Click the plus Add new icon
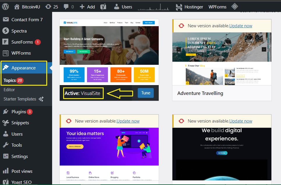 (x=82, y=7)
